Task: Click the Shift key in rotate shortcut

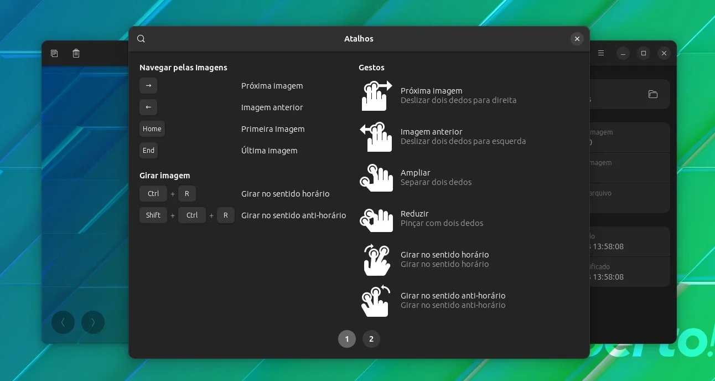Action: pos(153,215)
